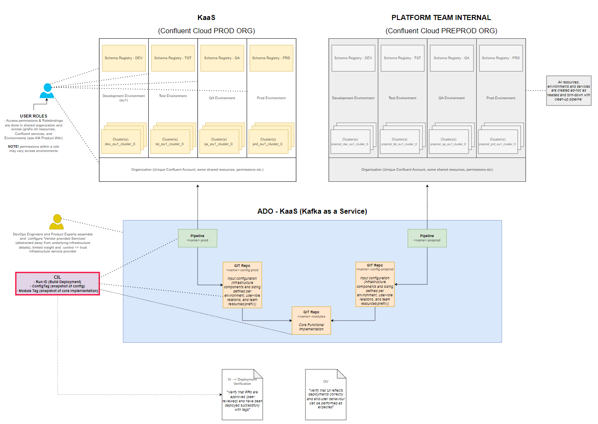The image size is (598, 424).
Task: Click preprod Organization unique account text
Action: click(x=427, y=169)
